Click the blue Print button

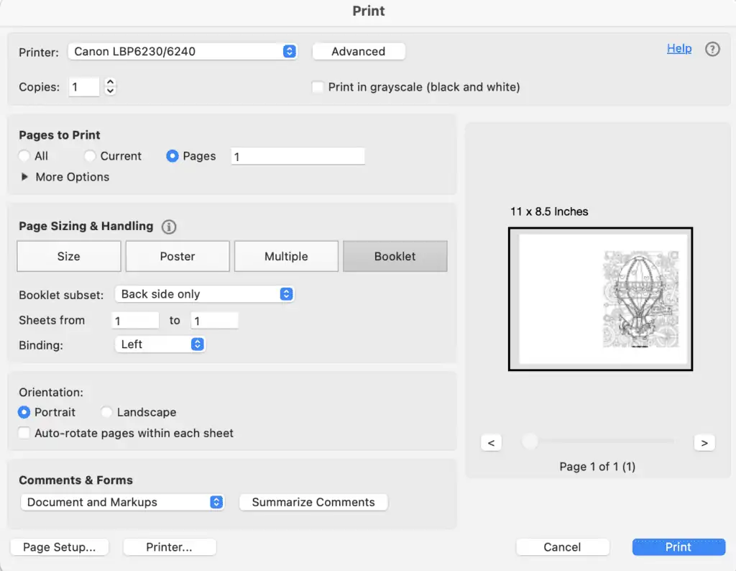click(678, 547)
